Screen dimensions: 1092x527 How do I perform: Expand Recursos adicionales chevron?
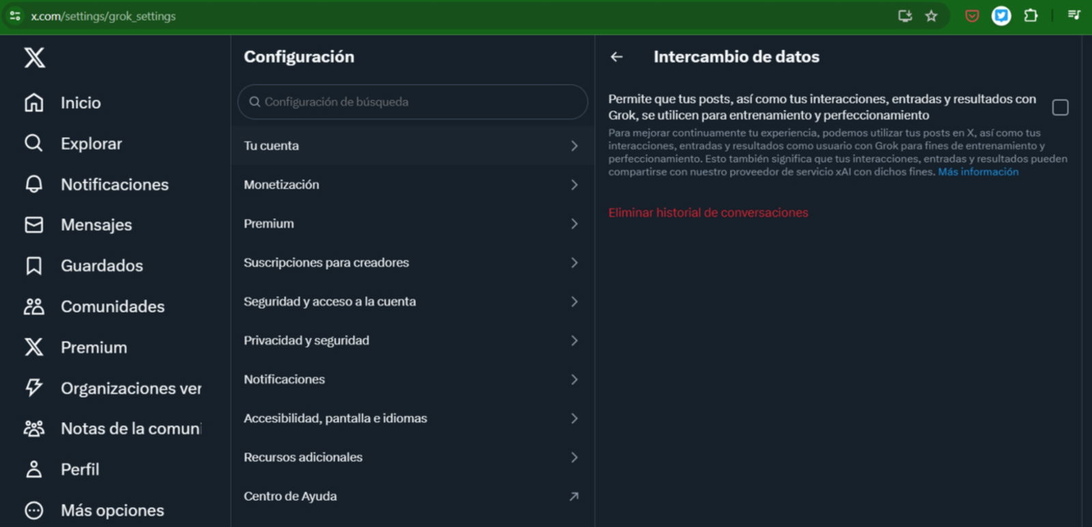point(574,457)
